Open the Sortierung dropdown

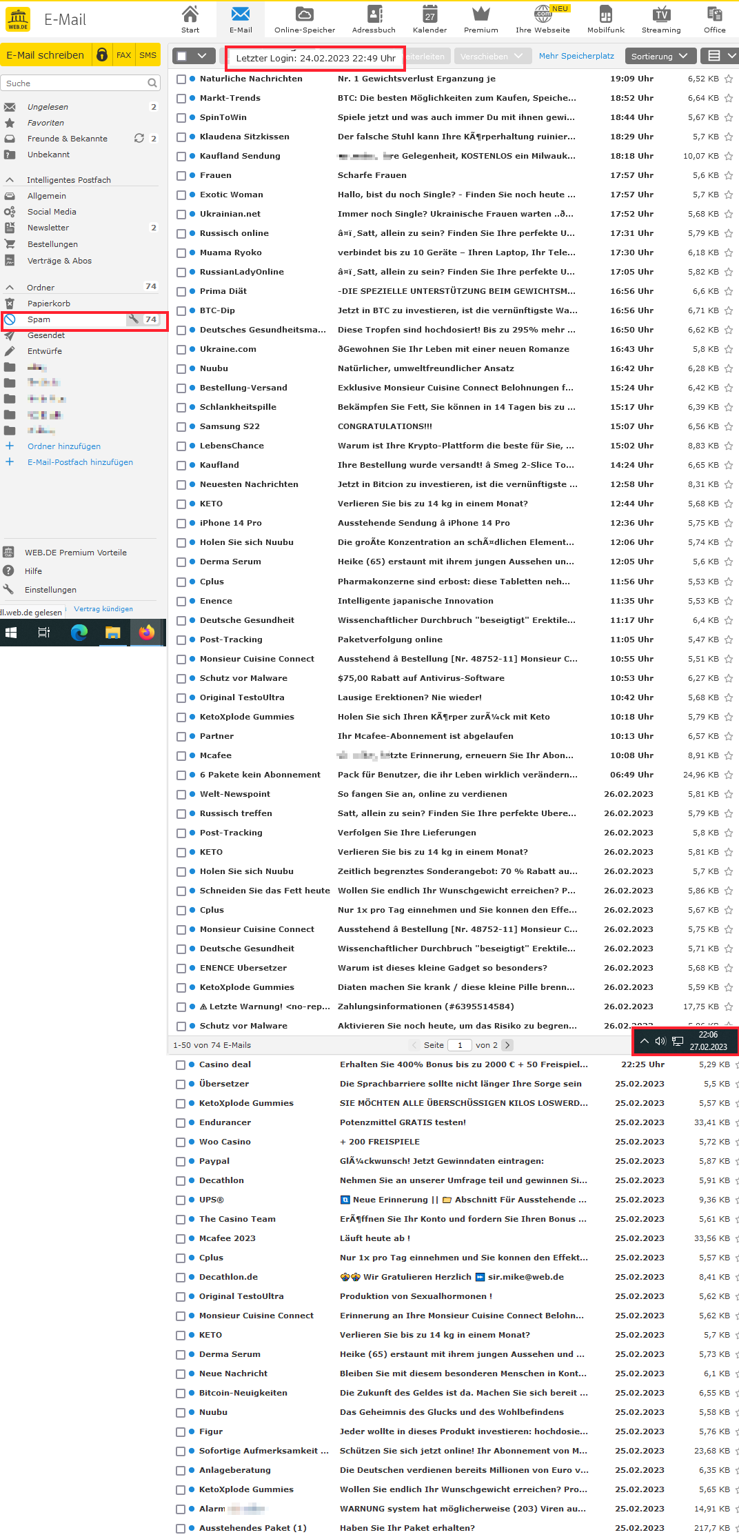(660, 56)
